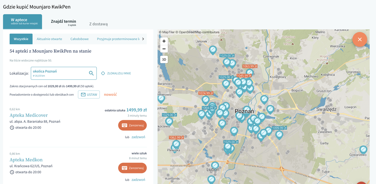Reserve at Apteka Medkon with Zarezerwuj
The image size is (376, 184).
click(x=132, y=168)
